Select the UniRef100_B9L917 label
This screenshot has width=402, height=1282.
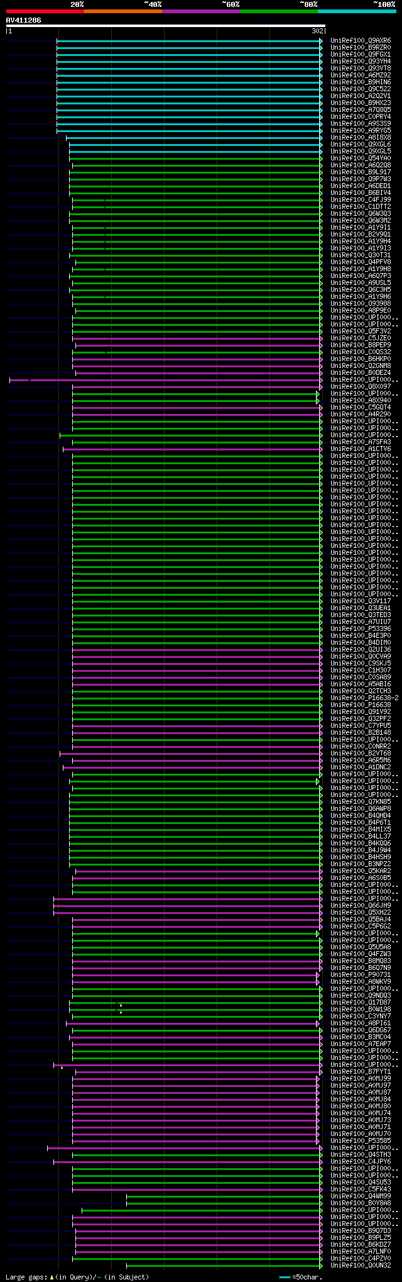coord(361,172)
